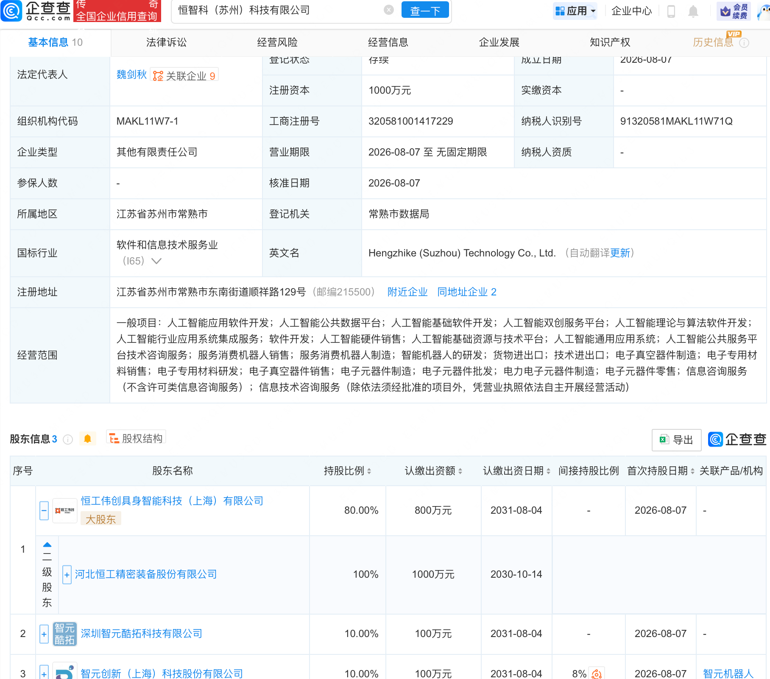Click 同地址企业 2 link
Viewport: 770px width, 679px height.
(x=467, y=292)
